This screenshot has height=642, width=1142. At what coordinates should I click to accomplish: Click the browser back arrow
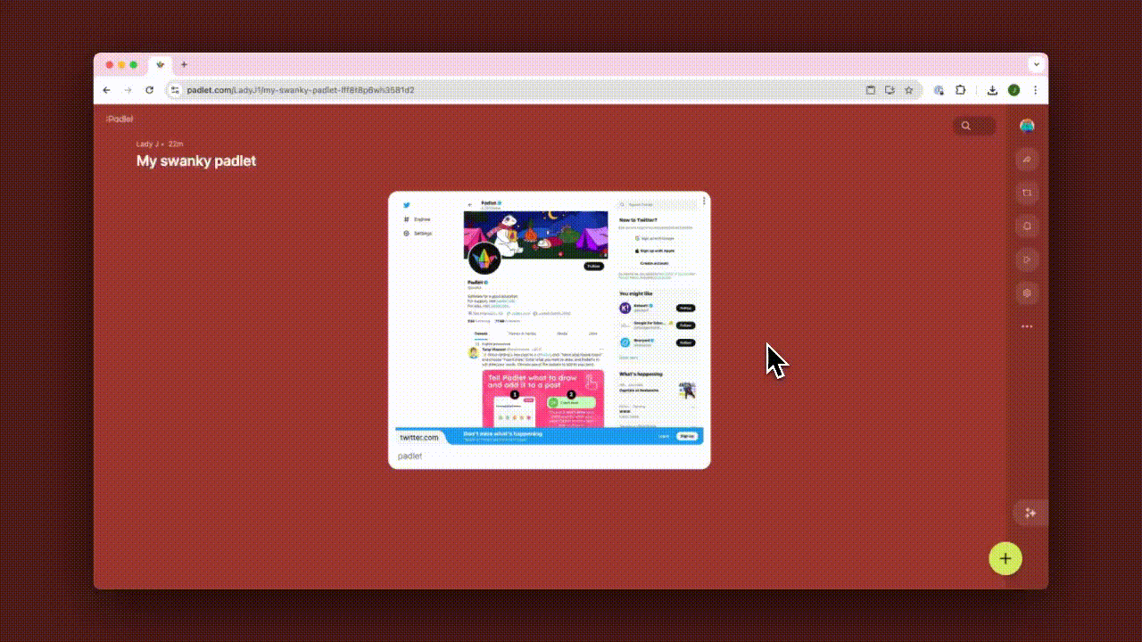(107, 90)
